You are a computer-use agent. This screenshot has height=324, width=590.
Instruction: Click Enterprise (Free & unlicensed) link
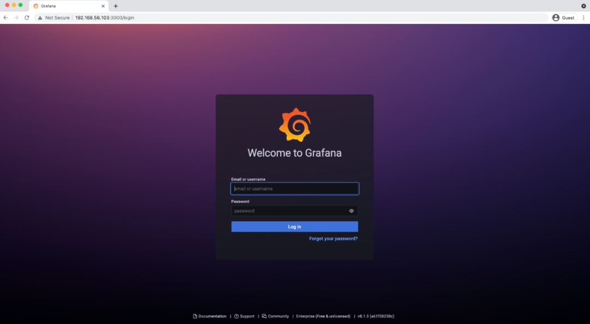[323, 316]
